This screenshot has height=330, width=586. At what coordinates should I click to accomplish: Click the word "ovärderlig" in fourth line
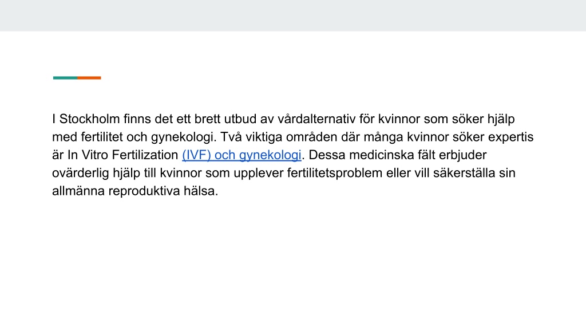coord(80,173)
